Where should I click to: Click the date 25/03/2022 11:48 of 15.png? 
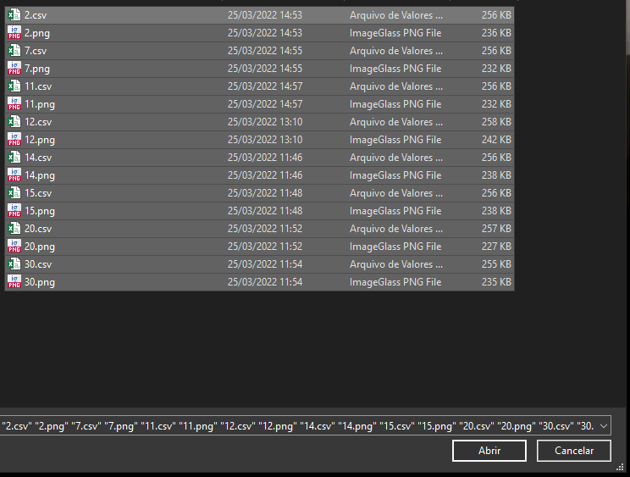[265, 211]
